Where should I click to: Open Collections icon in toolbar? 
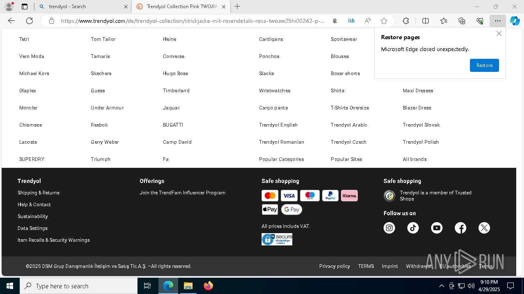tap(462, 21)
